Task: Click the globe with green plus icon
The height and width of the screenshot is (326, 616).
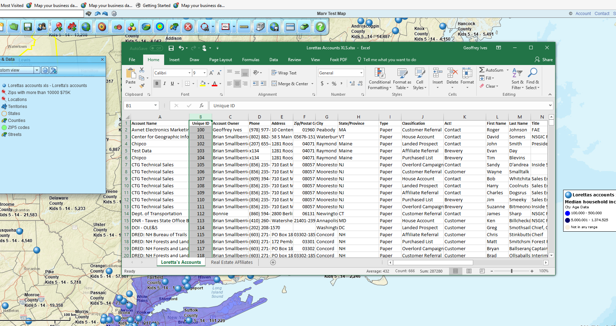Action: point(86,27)
